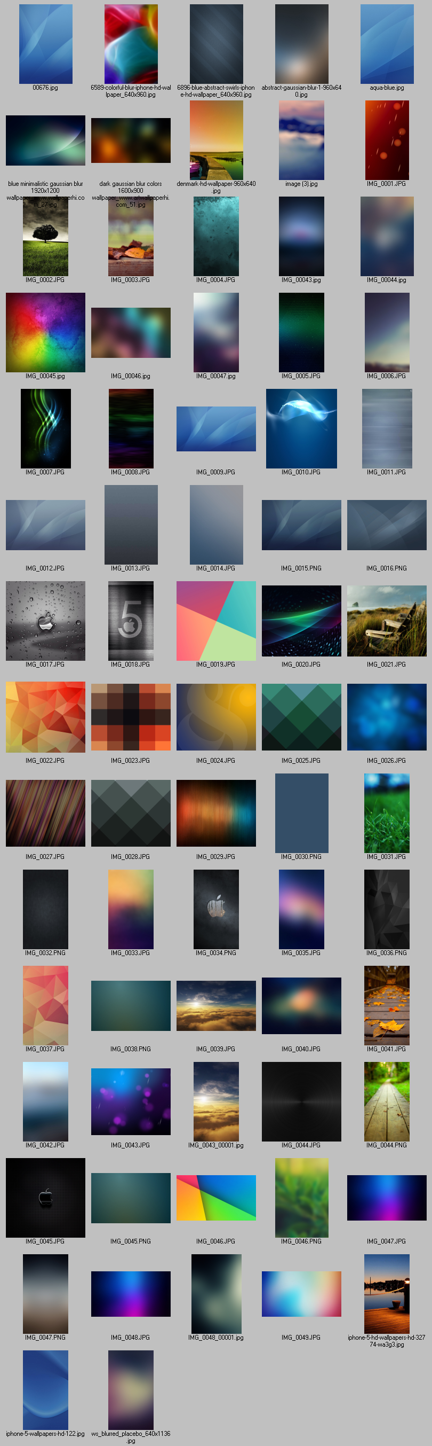Select the IMG_0031.JPG grass thumbnail
Screen dimensions: 432x1446
click(387, 813)
